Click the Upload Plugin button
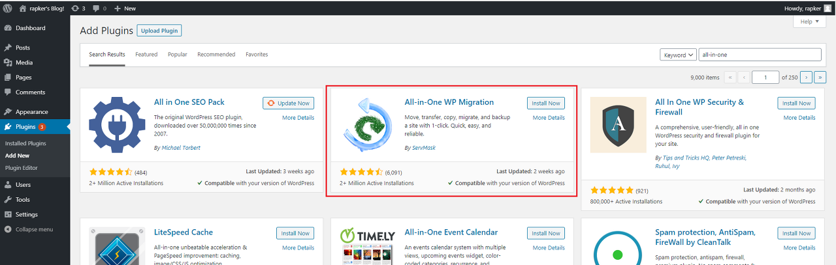836x265 pixels. 159,31
